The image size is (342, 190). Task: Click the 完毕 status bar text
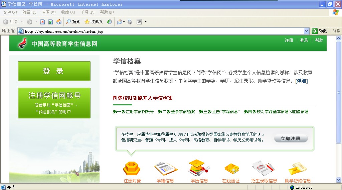(11, 187)
